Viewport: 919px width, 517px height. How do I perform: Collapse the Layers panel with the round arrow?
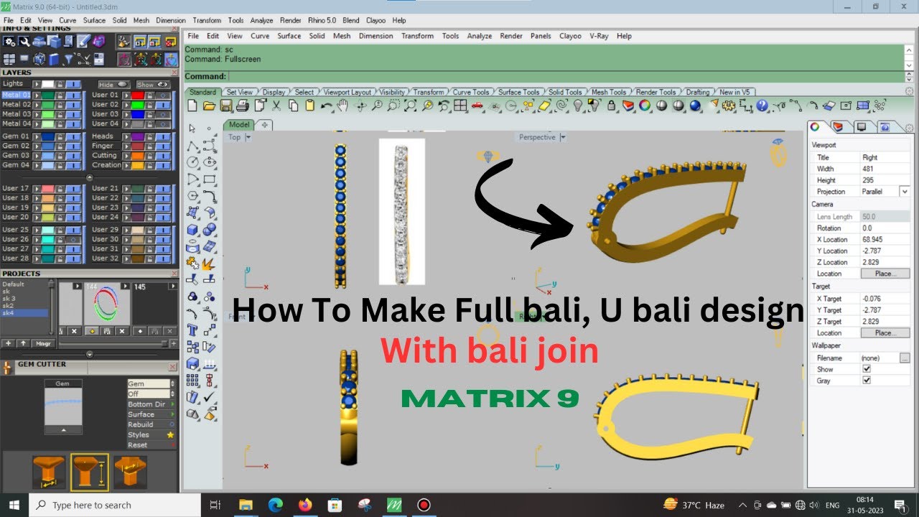point(90,177)
